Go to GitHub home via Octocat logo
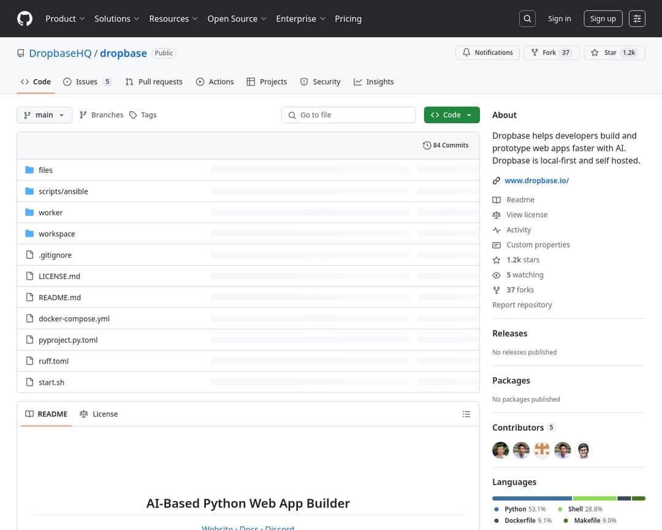 point(25,18)
